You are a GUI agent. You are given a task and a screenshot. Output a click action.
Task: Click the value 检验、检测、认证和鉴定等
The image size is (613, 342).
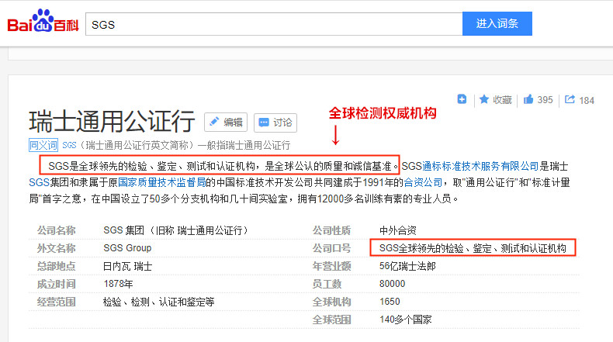pyautogui.click(x=159, y=302)
